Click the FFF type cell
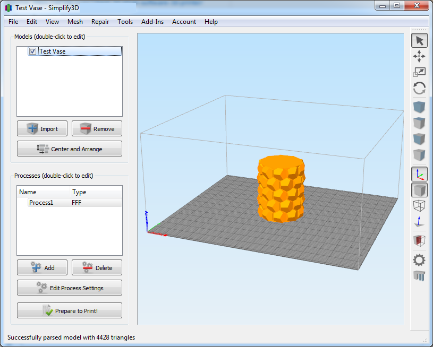Viewport: 433px width, 347px height. 77,203
